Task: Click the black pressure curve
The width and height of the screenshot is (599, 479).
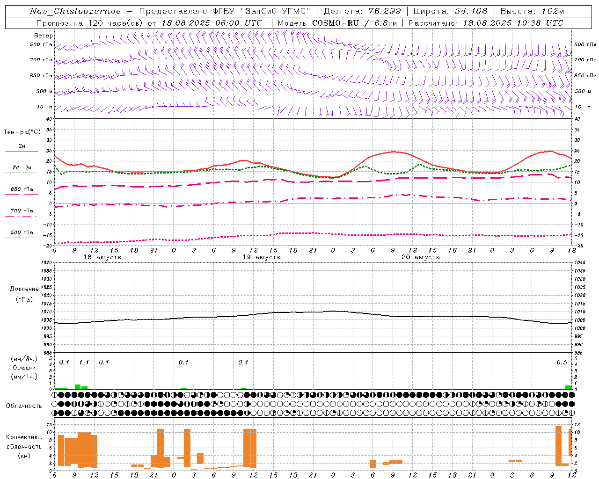Action: click(332, 311)
